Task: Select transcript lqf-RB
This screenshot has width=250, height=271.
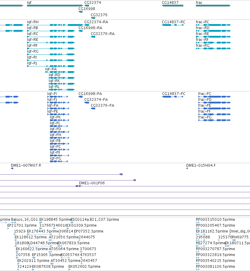Action: tap(51, 31)
